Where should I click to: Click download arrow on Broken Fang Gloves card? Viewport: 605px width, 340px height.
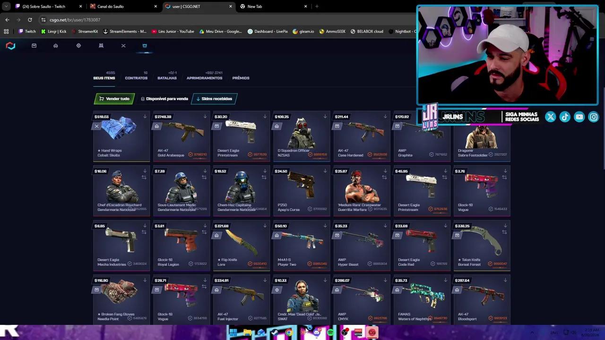[145, 280]
